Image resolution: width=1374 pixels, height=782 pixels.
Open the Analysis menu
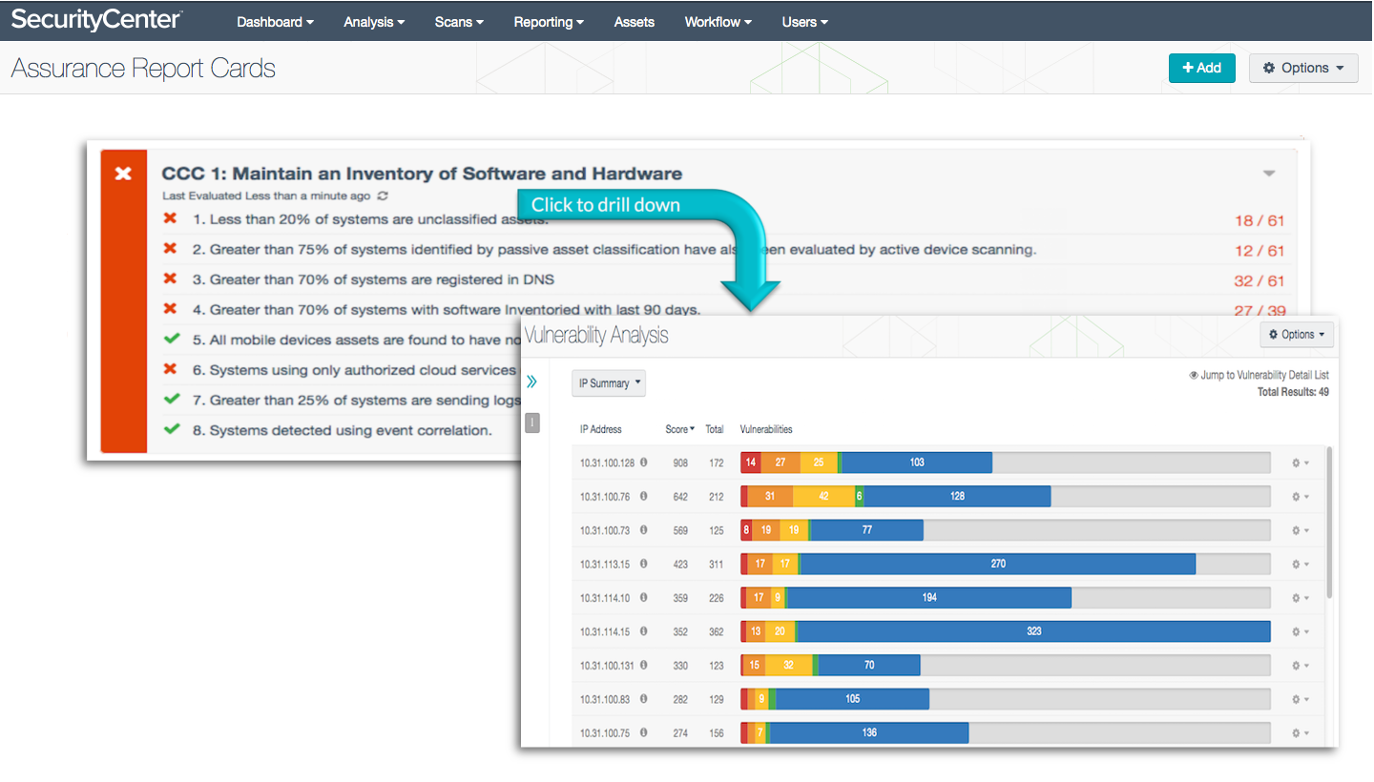point(374,22)
